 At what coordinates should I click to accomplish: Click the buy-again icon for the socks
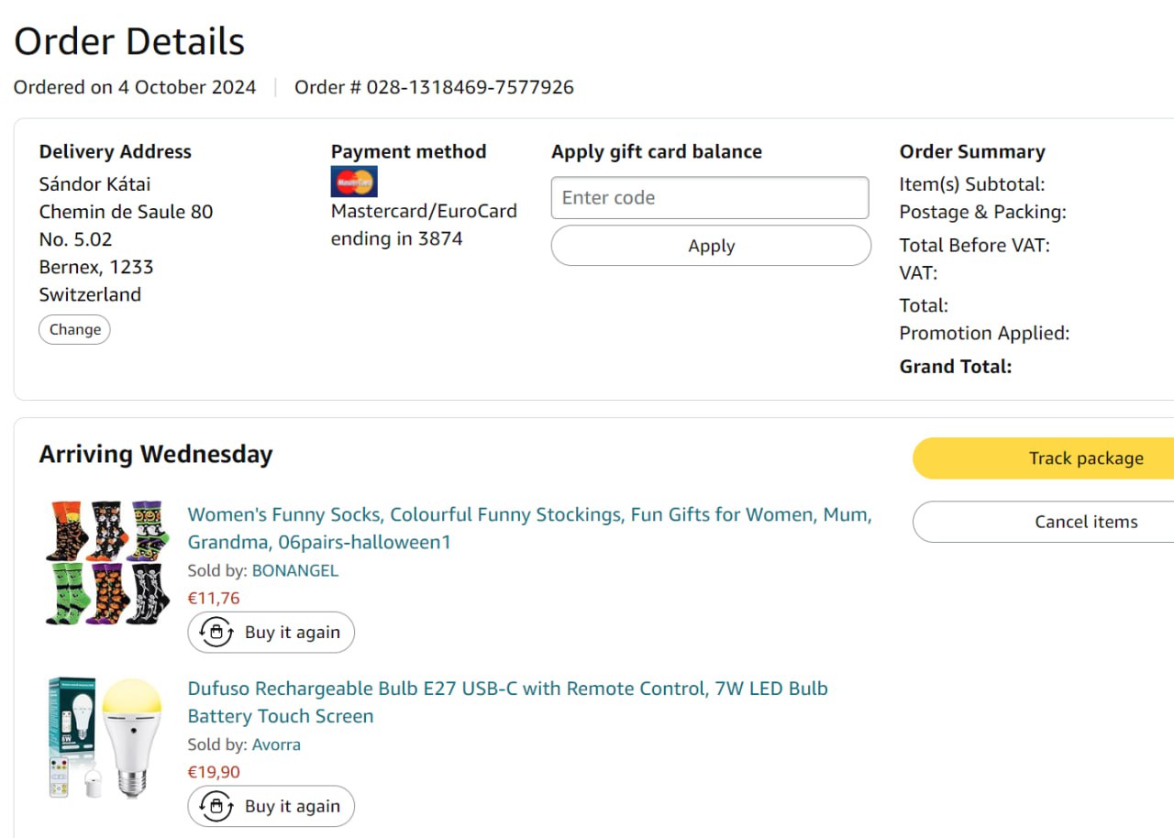216,633
